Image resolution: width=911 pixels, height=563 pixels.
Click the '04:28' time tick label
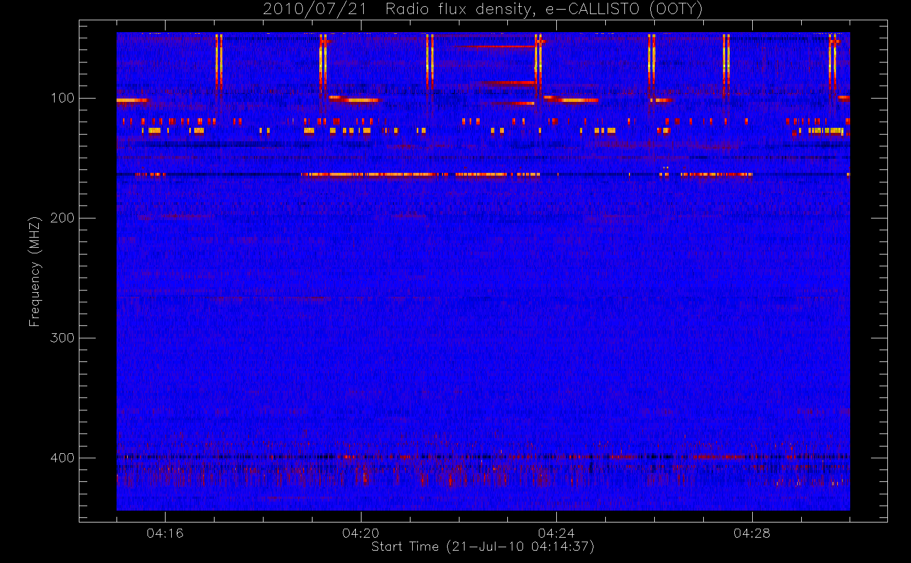752,533
